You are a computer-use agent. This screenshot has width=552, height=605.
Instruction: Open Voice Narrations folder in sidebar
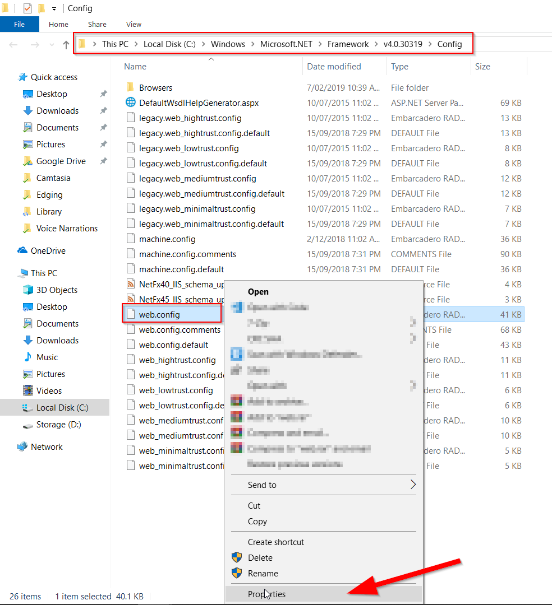click(x=67, y=229)
